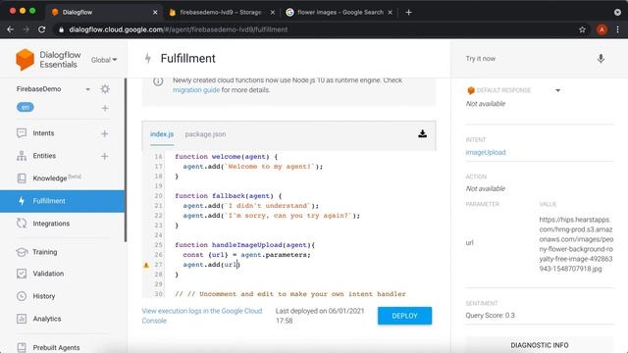
Task: Select the en language pill
Action: pos(26,107)
